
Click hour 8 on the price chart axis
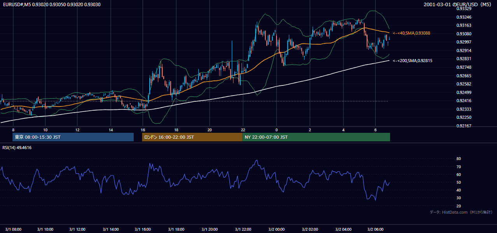coord(13,130)
